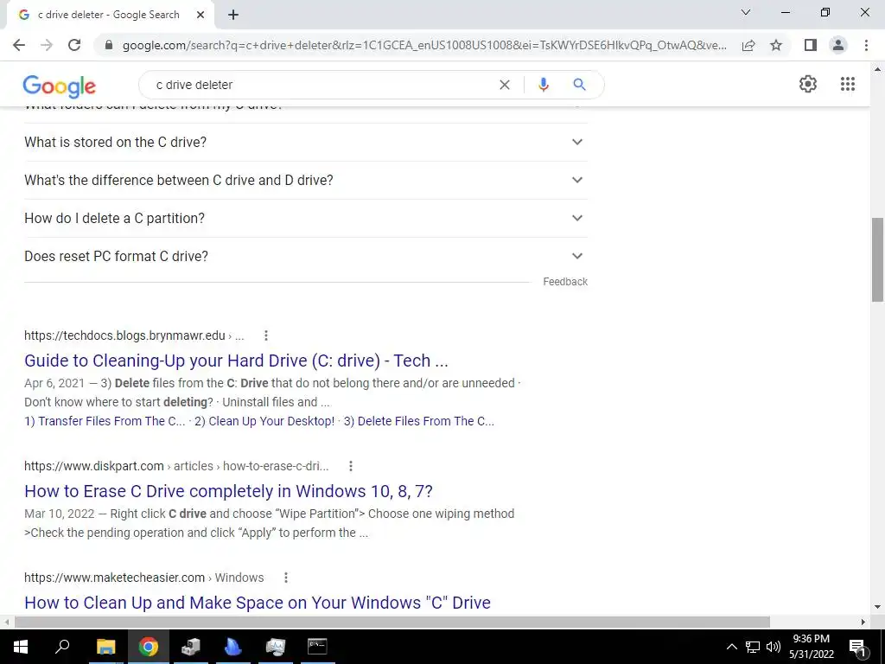
Task: Close the 'c drive deleter' tab
Action: coord(201,15)
